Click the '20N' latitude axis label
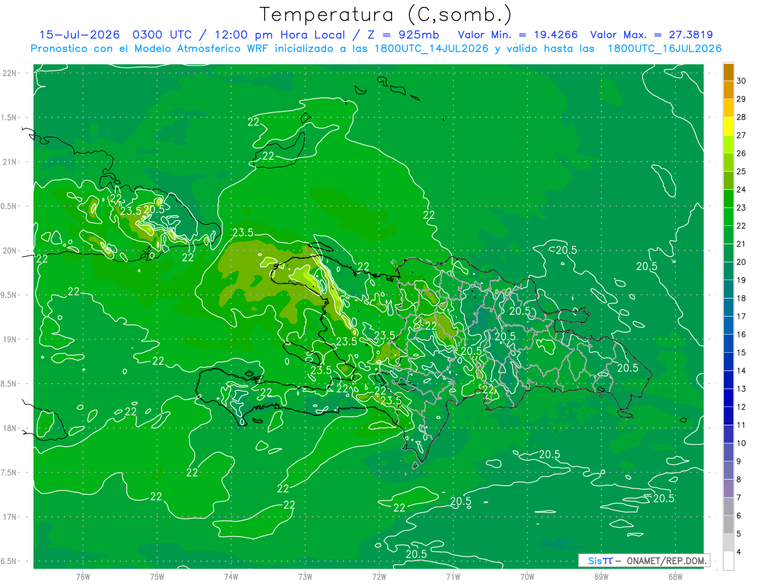This screenshot has height=585, width=758. [11, 251]
